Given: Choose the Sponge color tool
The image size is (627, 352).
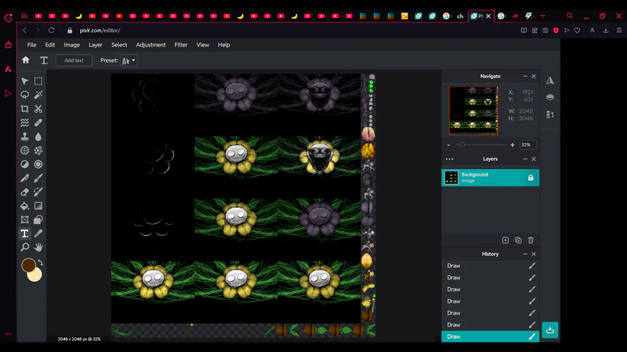Looking at the screenshot, I should click(38, 150).
